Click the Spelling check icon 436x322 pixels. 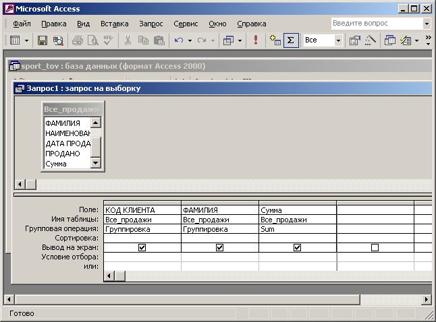click(x=108, y=40)
